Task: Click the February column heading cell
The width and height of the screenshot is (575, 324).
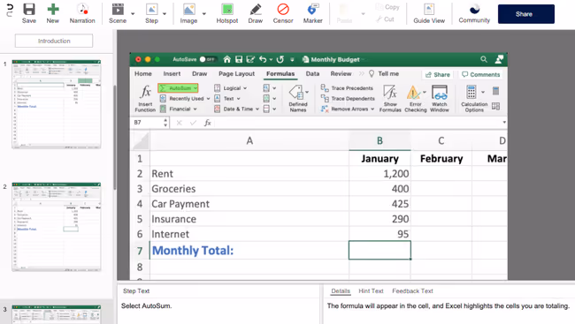Action: point(441,159)
